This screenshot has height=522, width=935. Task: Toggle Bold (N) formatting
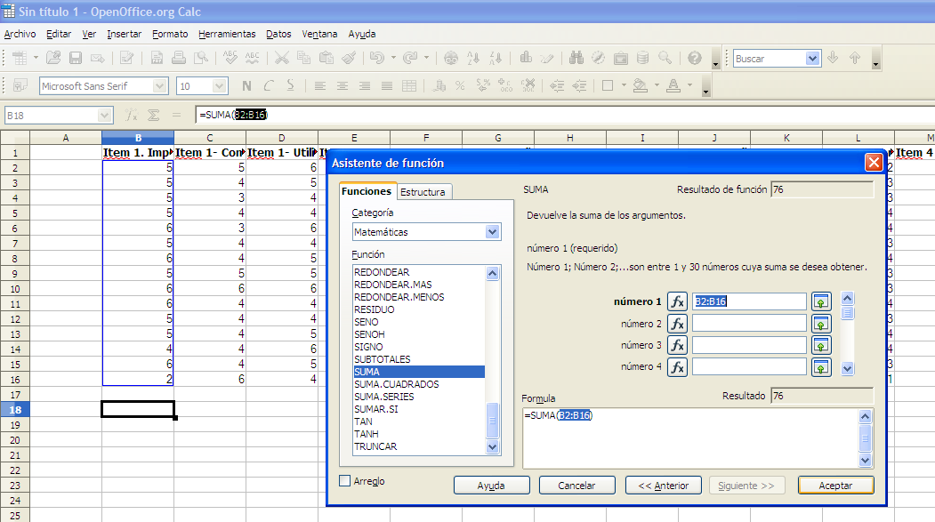(246, 85)
